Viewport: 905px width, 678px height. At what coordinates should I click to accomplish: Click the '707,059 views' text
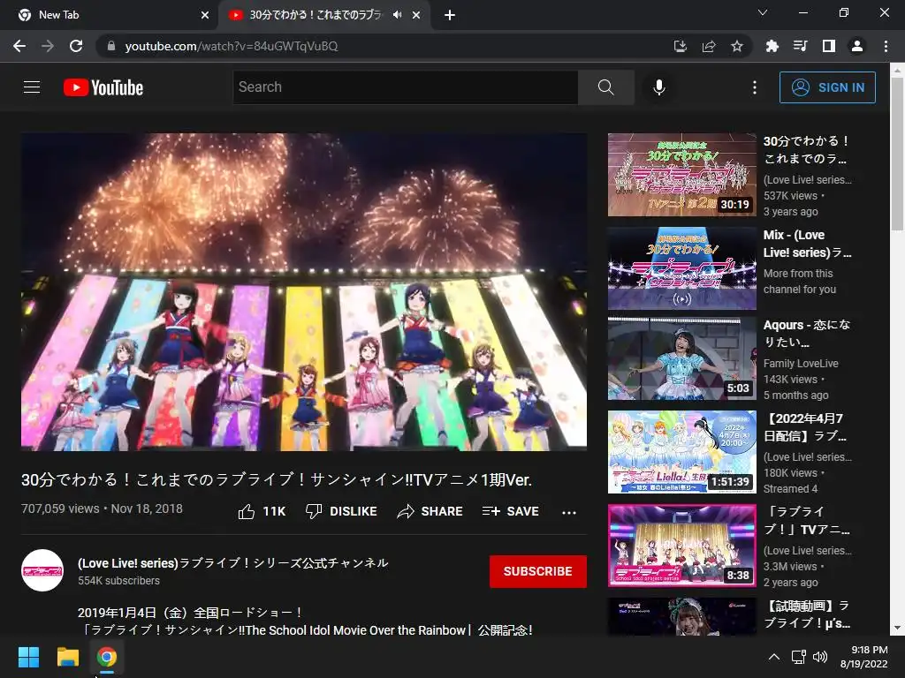[60, 508]
